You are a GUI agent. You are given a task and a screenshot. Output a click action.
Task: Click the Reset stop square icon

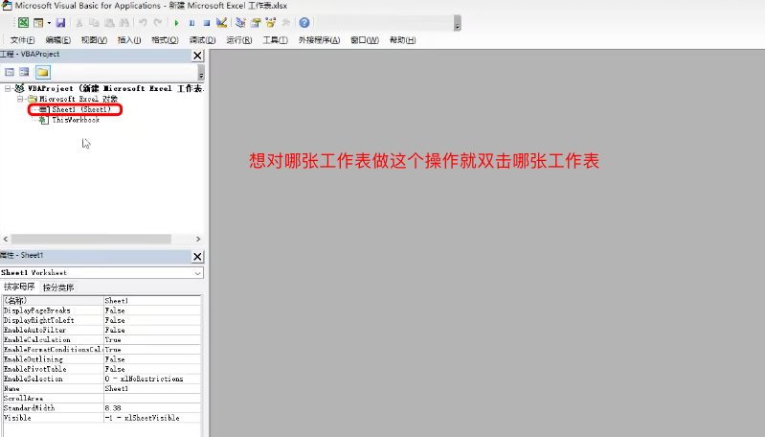[x=207, y=22]
